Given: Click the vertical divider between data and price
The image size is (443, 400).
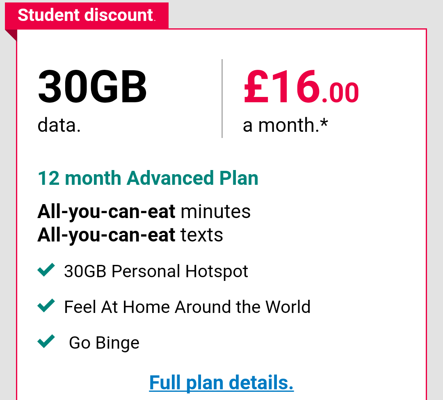Looking at the screenshot, I should (222, 99).
